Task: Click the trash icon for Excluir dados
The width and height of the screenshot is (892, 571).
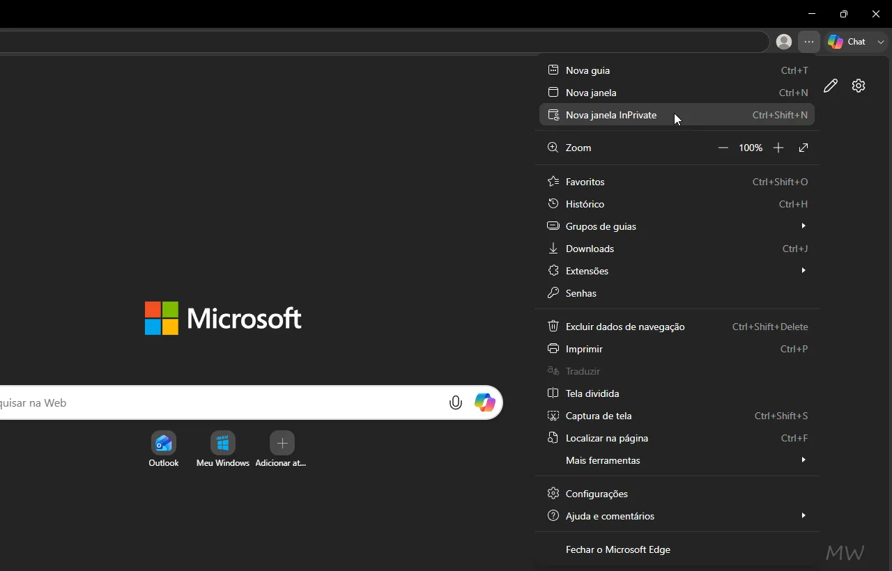Action: tap(553, 327)
